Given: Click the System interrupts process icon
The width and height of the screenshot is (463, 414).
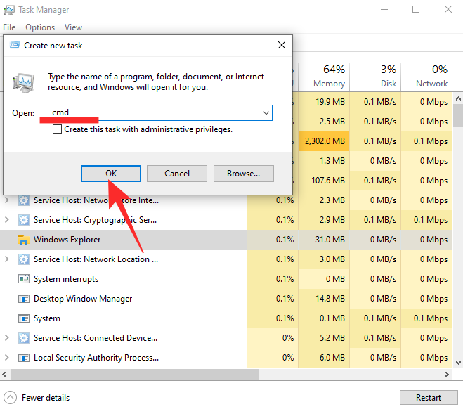Looking at the screenshot, I should click(24, 279).
